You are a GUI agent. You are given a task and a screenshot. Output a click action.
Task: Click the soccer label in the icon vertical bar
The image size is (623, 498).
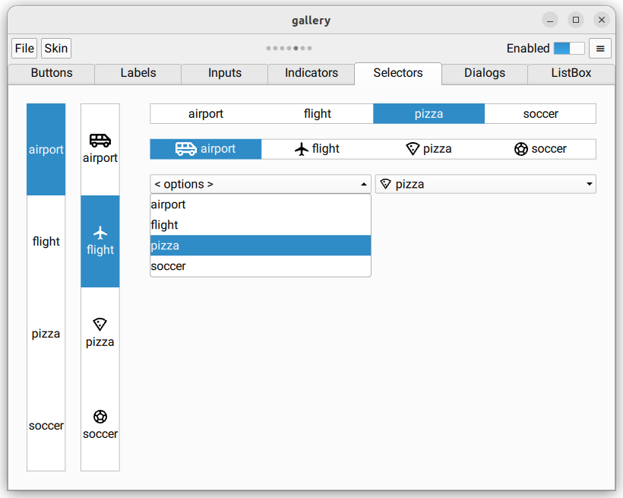click(100, 434)
